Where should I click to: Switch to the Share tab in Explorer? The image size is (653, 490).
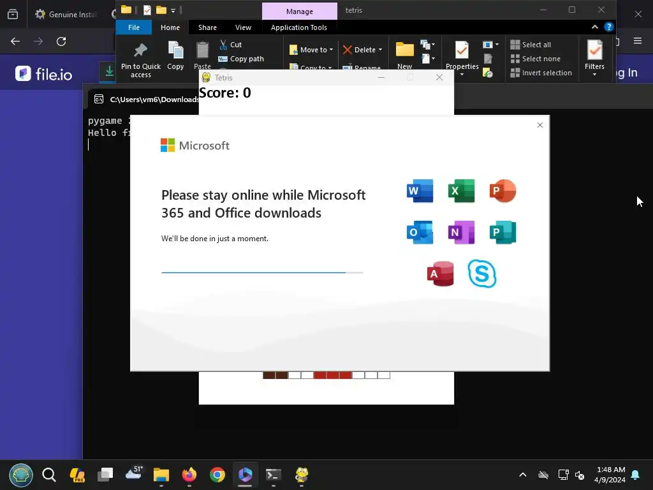click(207, 27)
